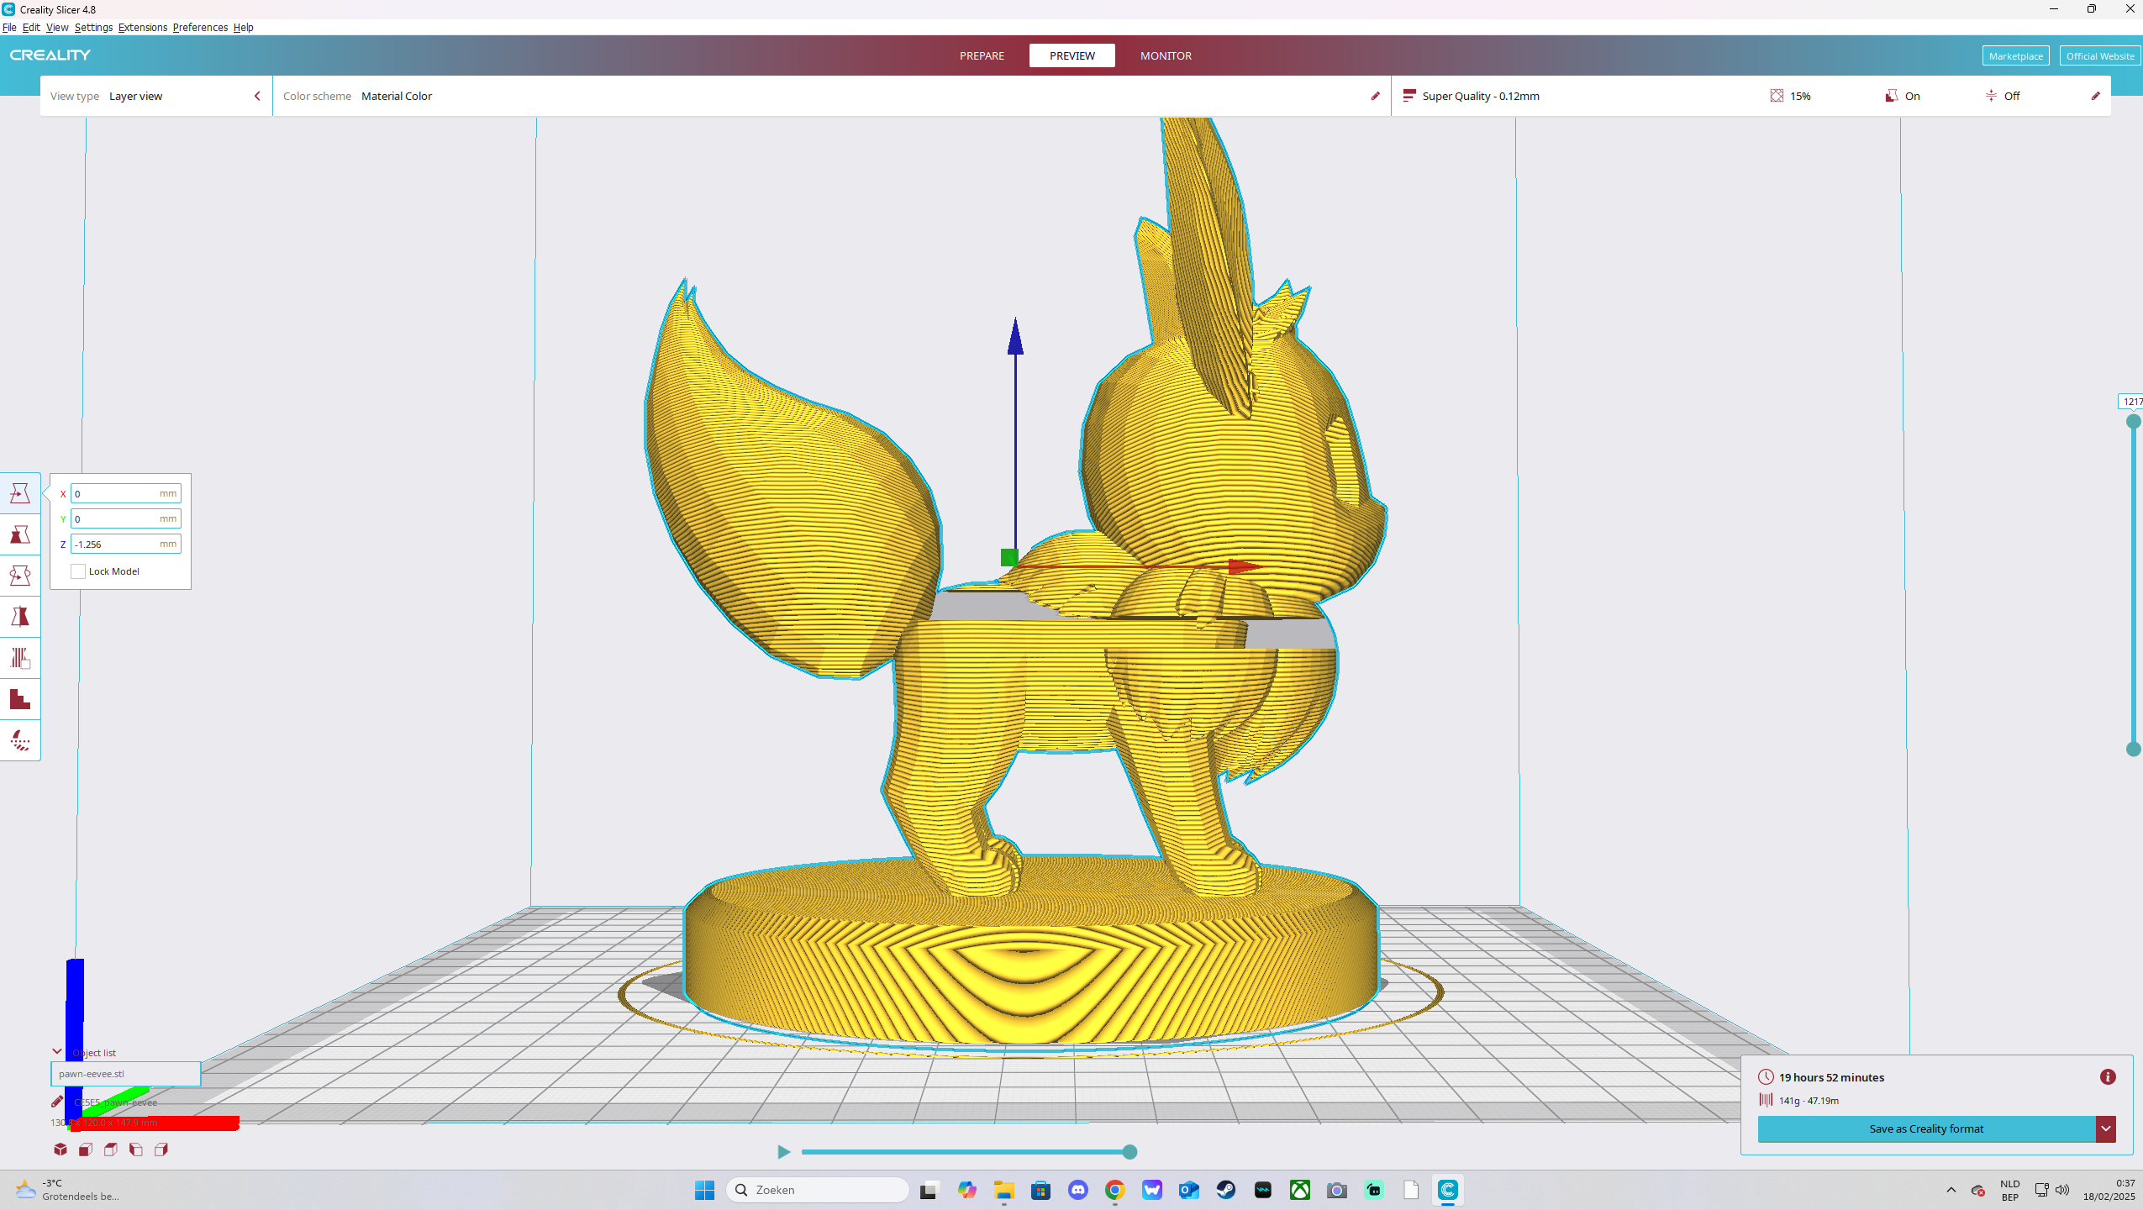Select the Move tool in left toolbar
Image resolution: width=2143 pixels, height=1210 pixels.
coord(20,493)
